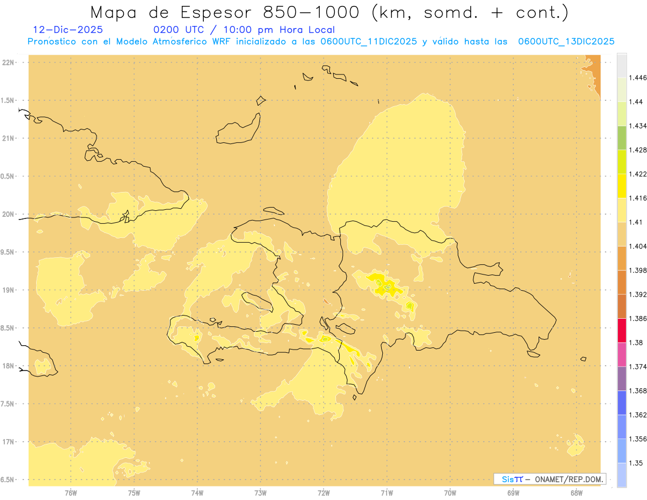Click the "1.398" legend value
The height and width of the screenshot is (500, 647).
click(x=637, y=270)
